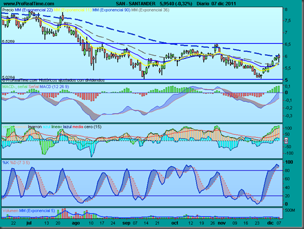
Task: Click the 8 value on price axis
Action: click(x=286, y=9)
